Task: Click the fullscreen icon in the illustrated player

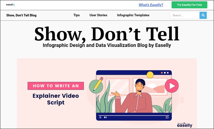Action: (167, 117)
